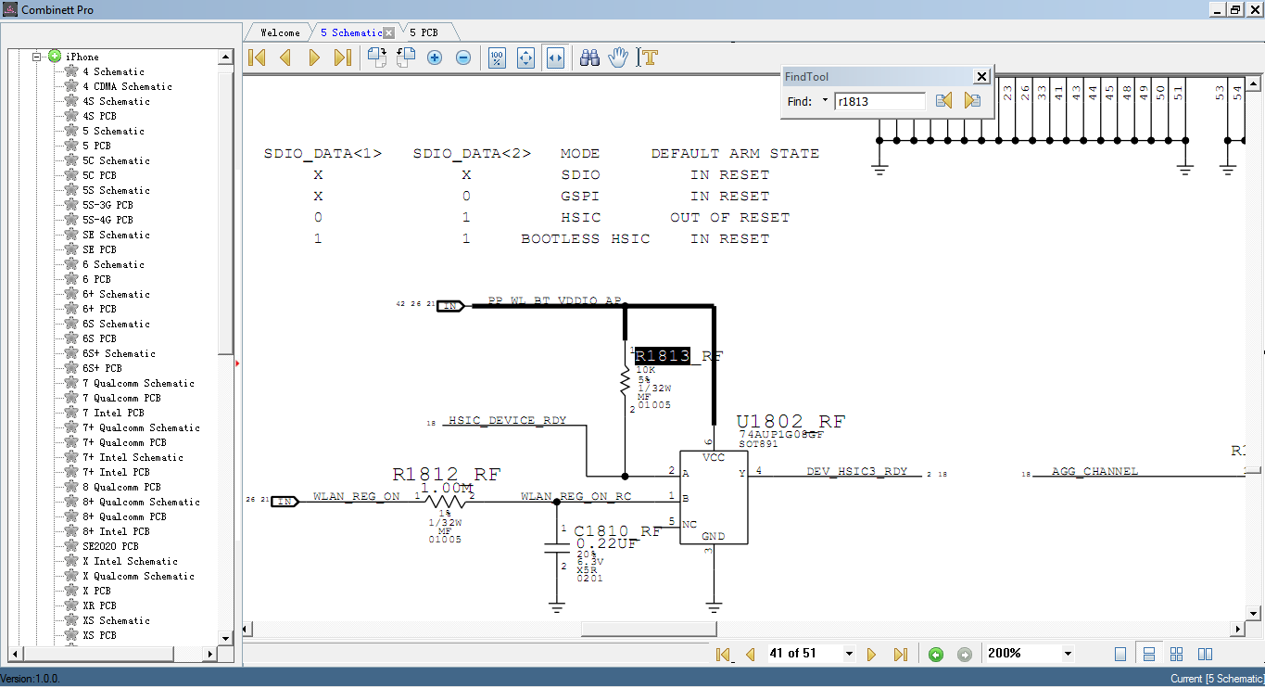Switch to the Welcome tab
Screen dimensions: 1265x688
coord(280,32)
